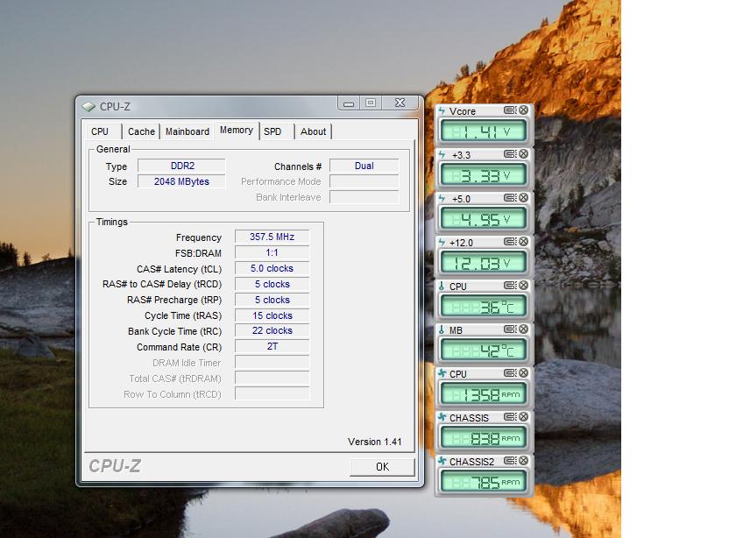The height and width of the screenshot is (538, 736).
Task: Go to the Mainboard tab
Action: [x=188, y=131]
